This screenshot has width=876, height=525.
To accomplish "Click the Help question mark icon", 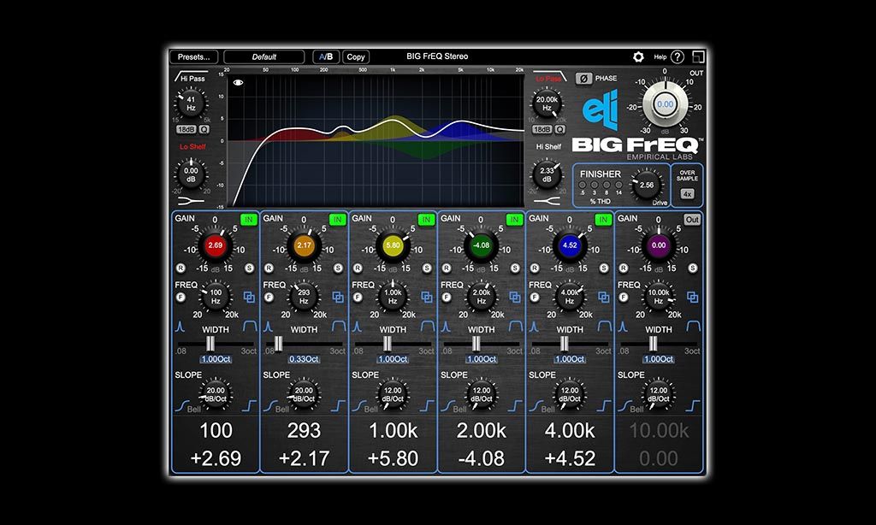I will point(678,57).
